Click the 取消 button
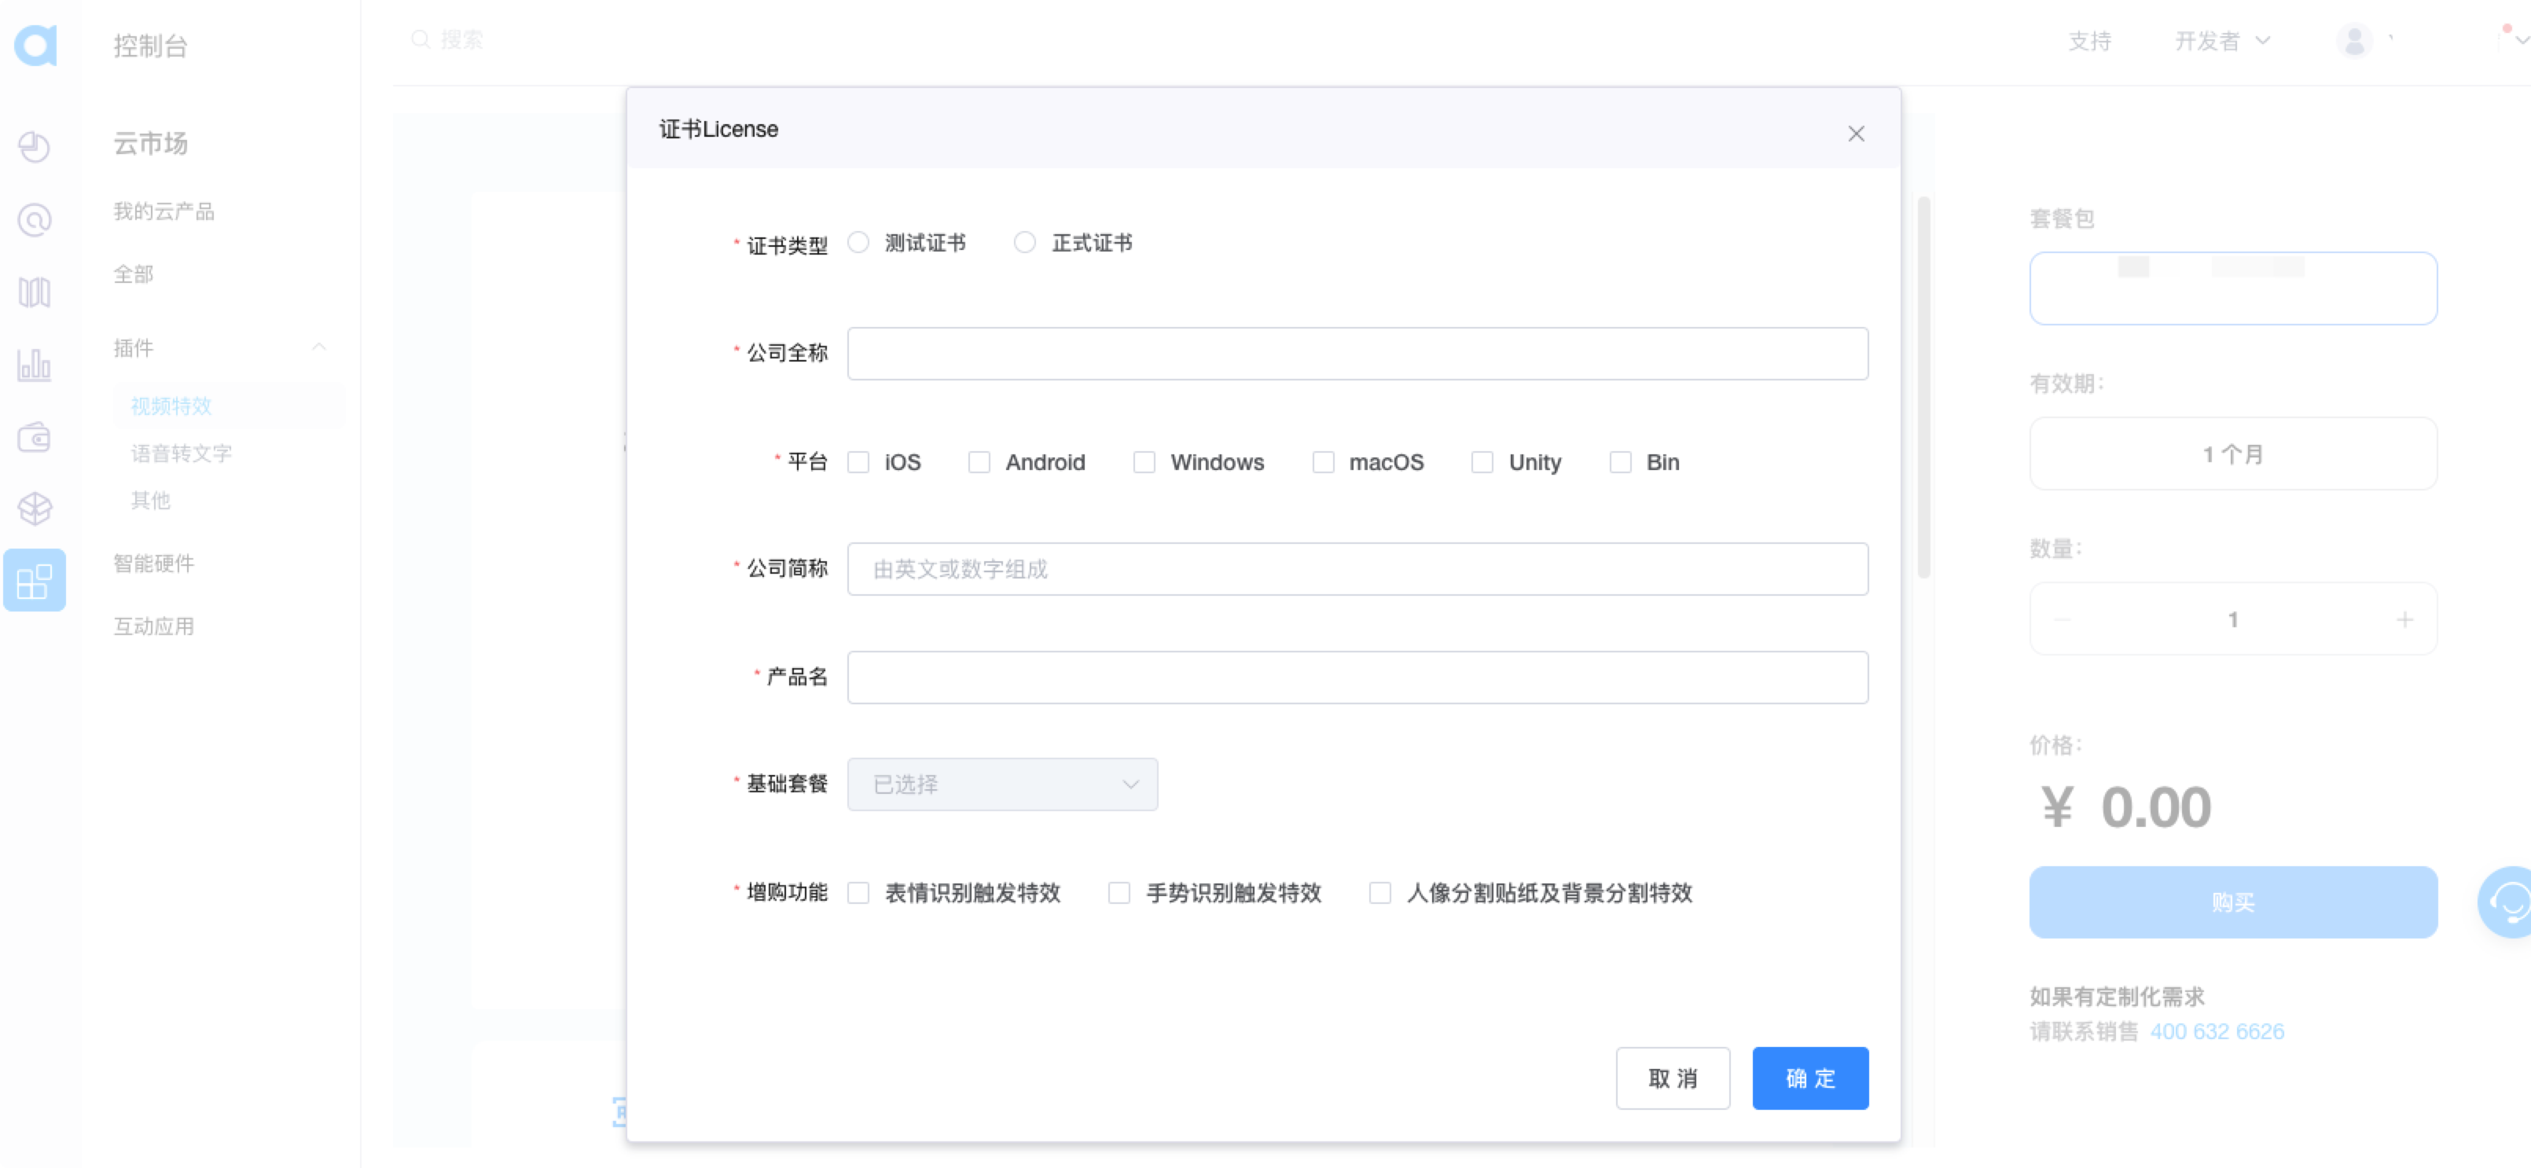 tap(1673, 1078)
